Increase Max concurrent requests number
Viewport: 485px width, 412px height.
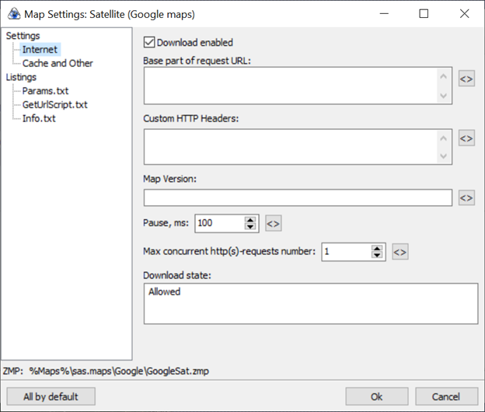point(377,247)
